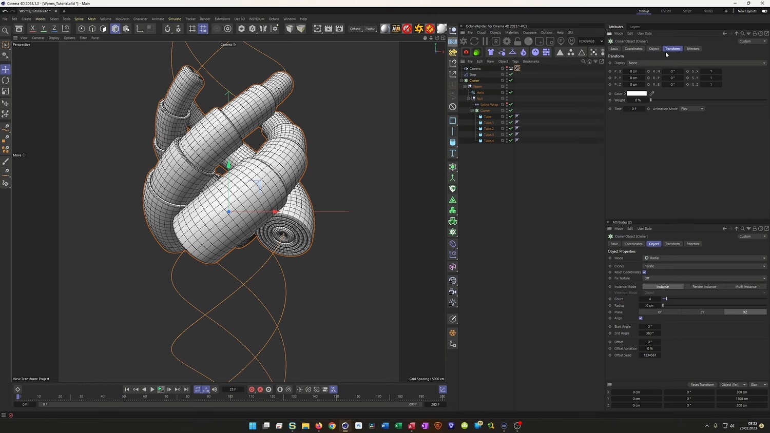Select Multi-Instance mode button
This screenshot has width=770, height=433.
(x=746, y=286)
